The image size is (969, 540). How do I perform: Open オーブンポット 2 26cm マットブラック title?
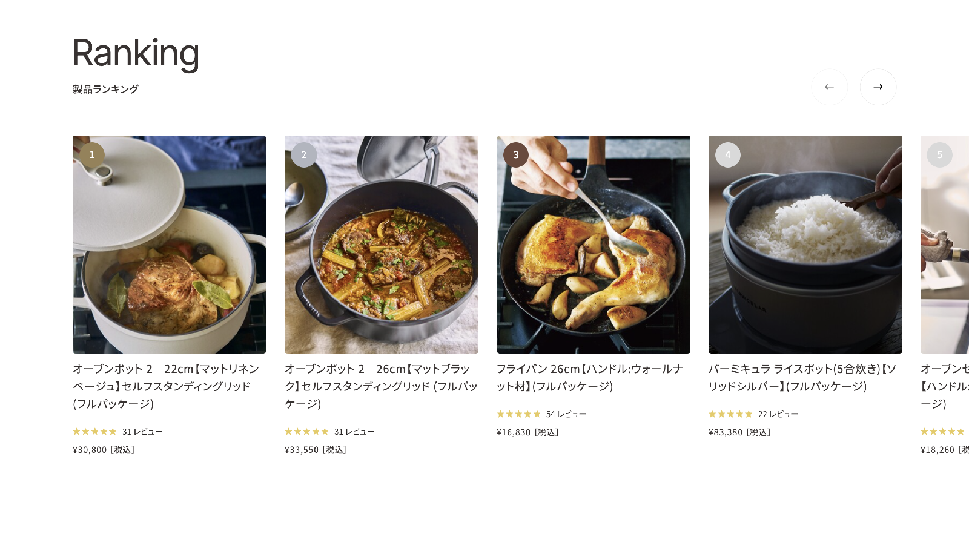(381, 386)
